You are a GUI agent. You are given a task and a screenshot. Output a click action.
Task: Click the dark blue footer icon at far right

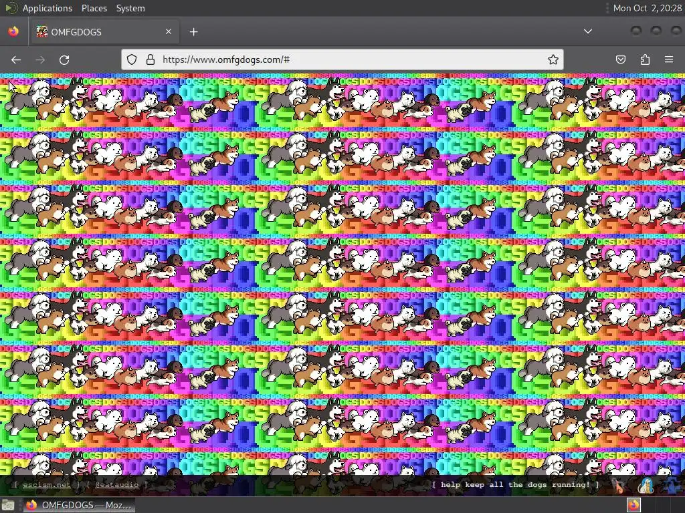673,486
